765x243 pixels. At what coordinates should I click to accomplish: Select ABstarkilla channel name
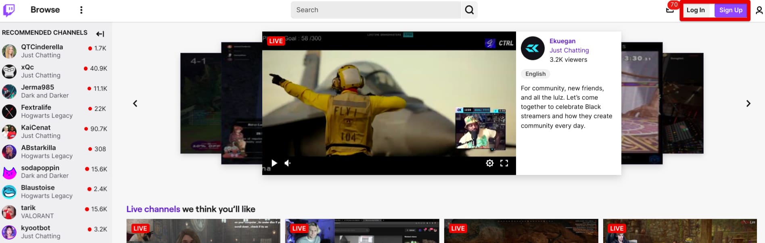click(x=38, y=147)
